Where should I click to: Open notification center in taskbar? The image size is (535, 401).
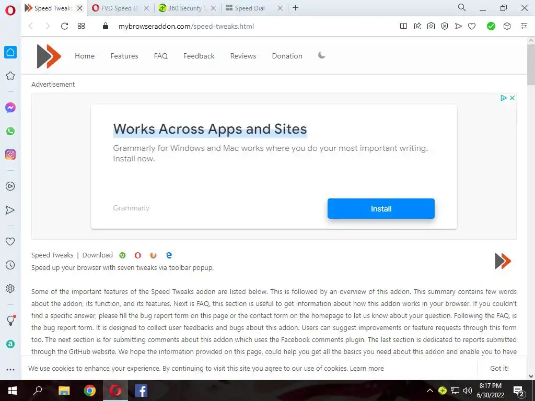[x=519, y=391]
